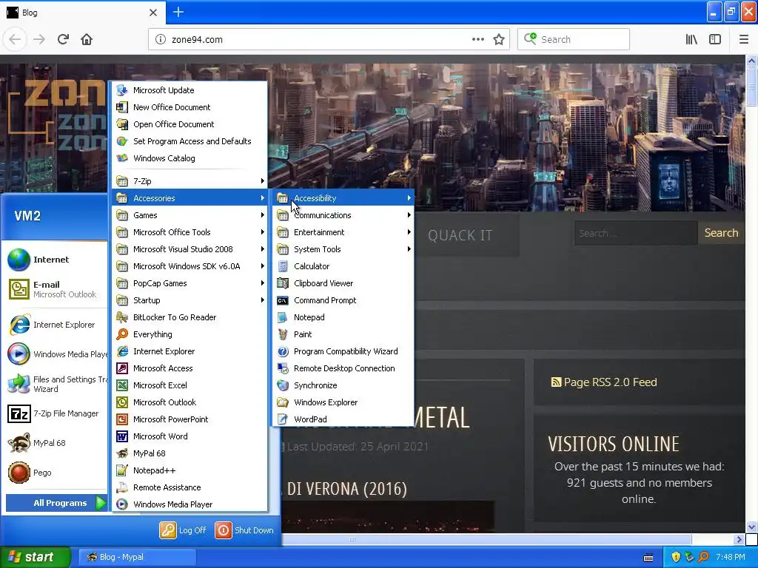Open the Library toolbar icon
The image size is (758, 568).
point(691,40)
